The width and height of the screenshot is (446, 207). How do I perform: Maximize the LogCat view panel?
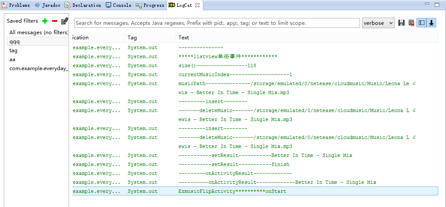[x=437, y=4]
